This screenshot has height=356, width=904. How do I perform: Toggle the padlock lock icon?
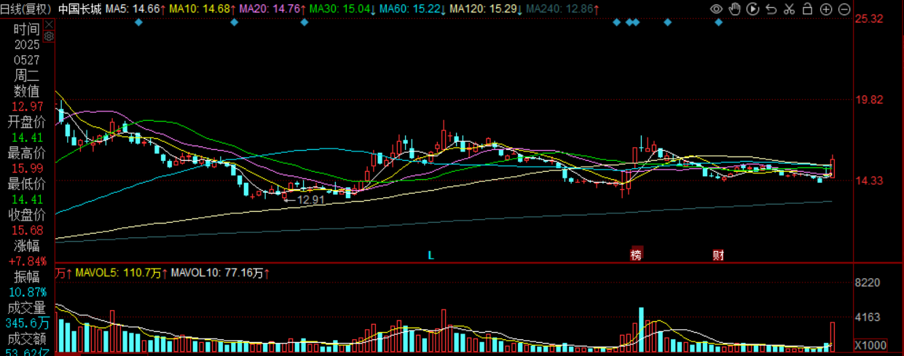[x=808, y=9]
